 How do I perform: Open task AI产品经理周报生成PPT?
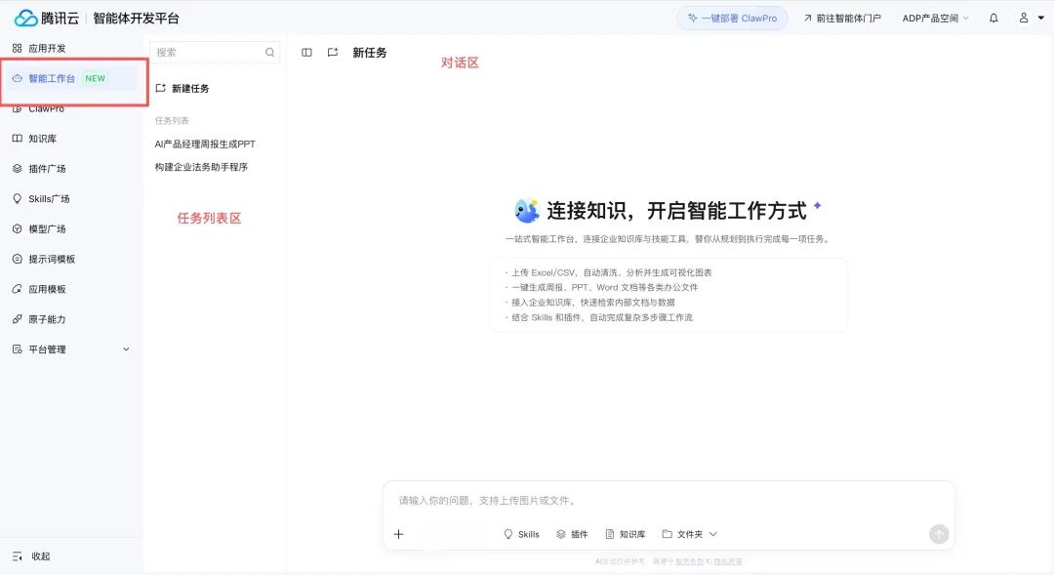(x=205, y=144)
